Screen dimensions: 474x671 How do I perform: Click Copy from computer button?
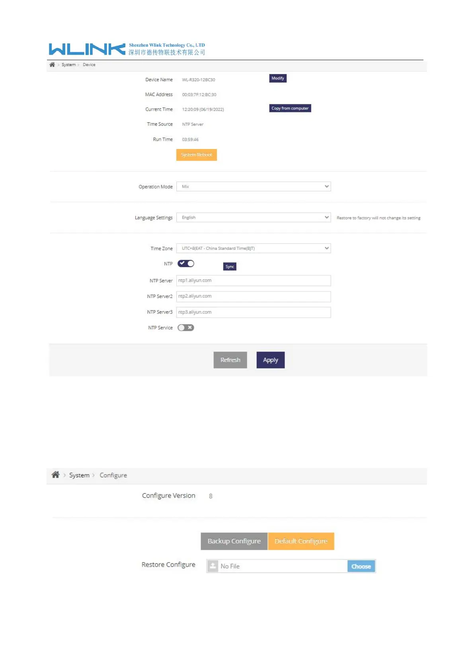(290, 108)
